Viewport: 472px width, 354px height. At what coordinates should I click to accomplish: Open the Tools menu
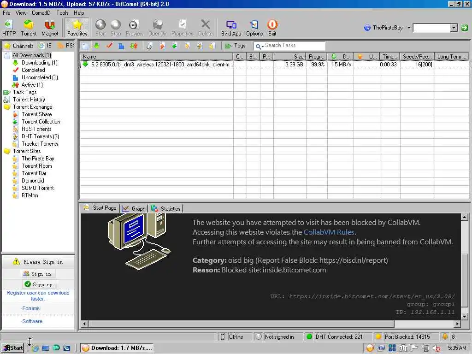click(x=62, y=12)
